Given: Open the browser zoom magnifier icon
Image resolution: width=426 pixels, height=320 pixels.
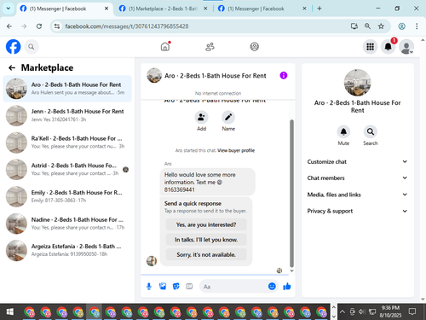Looking at the screenshot, I should point(367,26).
